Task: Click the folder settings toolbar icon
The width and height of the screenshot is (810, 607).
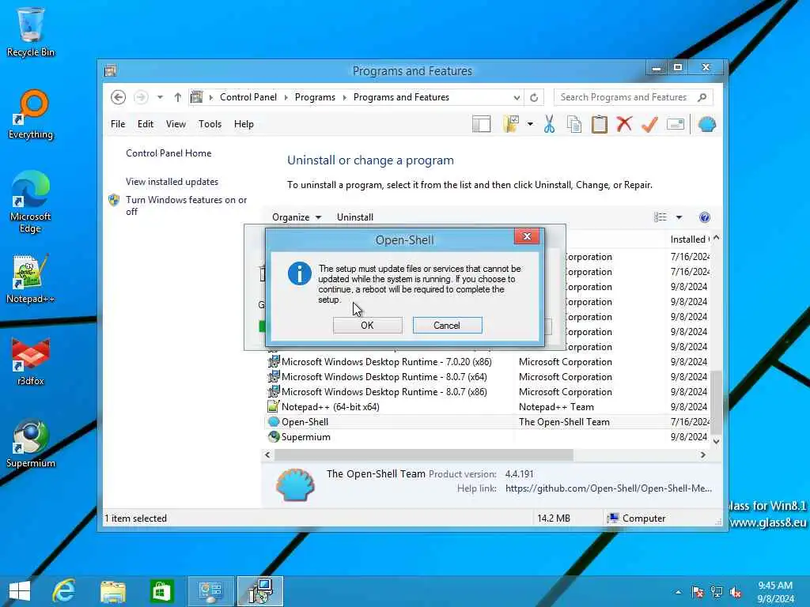Action: tap(511, 124)
